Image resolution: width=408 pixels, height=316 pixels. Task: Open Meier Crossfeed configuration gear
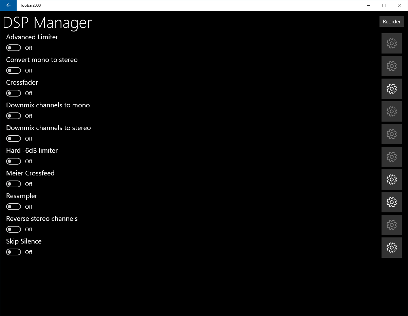(x=392, y=180)
